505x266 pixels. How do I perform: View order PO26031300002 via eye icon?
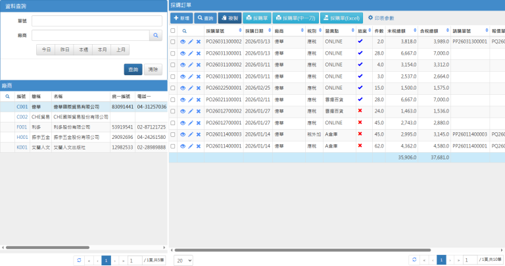pos(183,41)
